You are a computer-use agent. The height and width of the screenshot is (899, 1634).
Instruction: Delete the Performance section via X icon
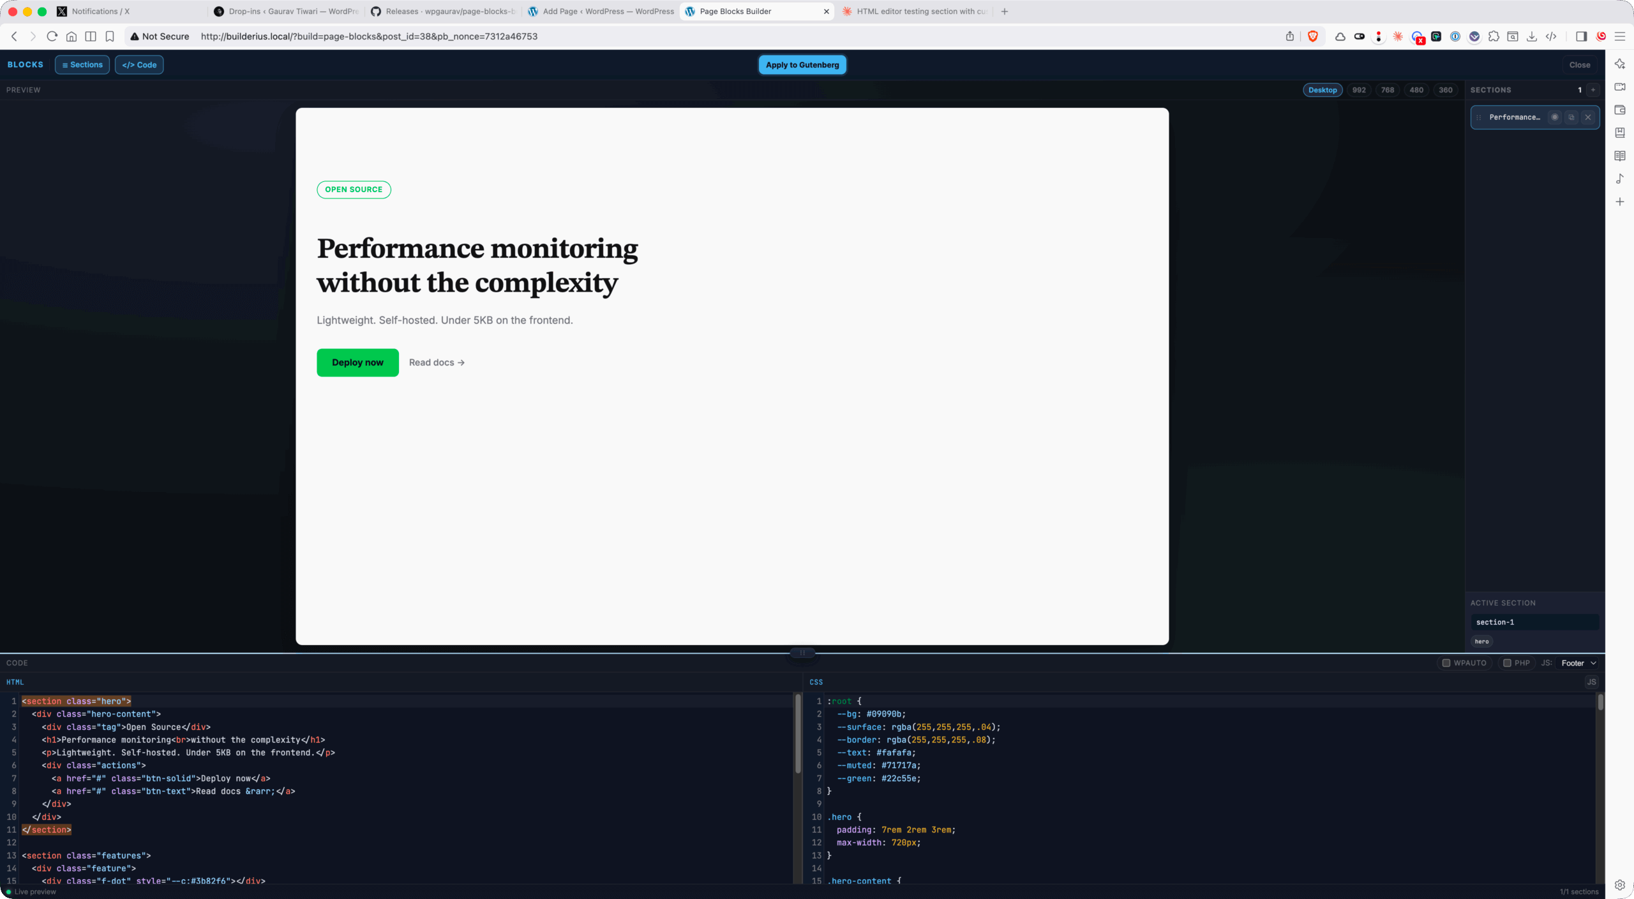point(1588,117)
